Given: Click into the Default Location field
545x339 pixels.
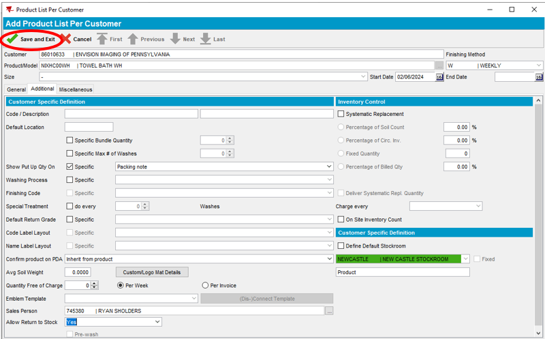Looking at the screenshot, I should (89, 127).
